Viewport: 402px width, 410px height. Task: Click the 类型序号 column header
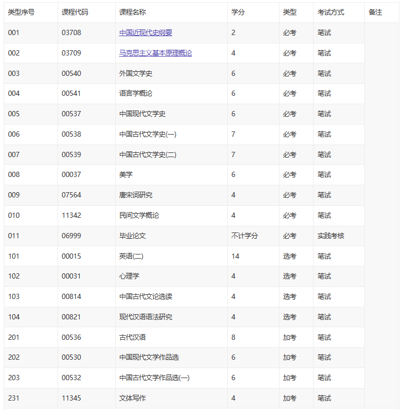point(21,12)
